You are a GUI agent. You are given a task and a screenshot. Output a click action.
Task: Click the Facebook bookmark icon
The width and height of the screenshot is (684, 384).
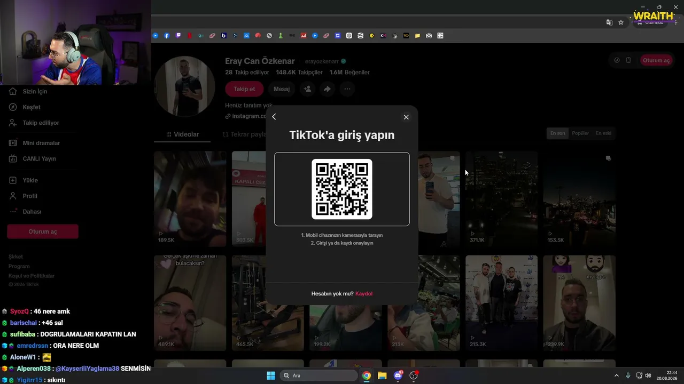pos(167,36)
